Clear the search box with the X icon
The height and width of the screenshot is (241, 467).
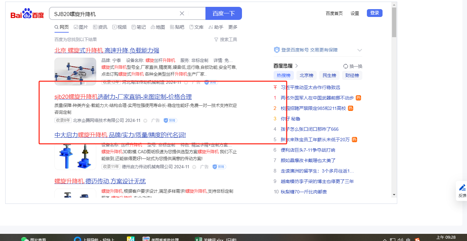click(x=182, y=13)
